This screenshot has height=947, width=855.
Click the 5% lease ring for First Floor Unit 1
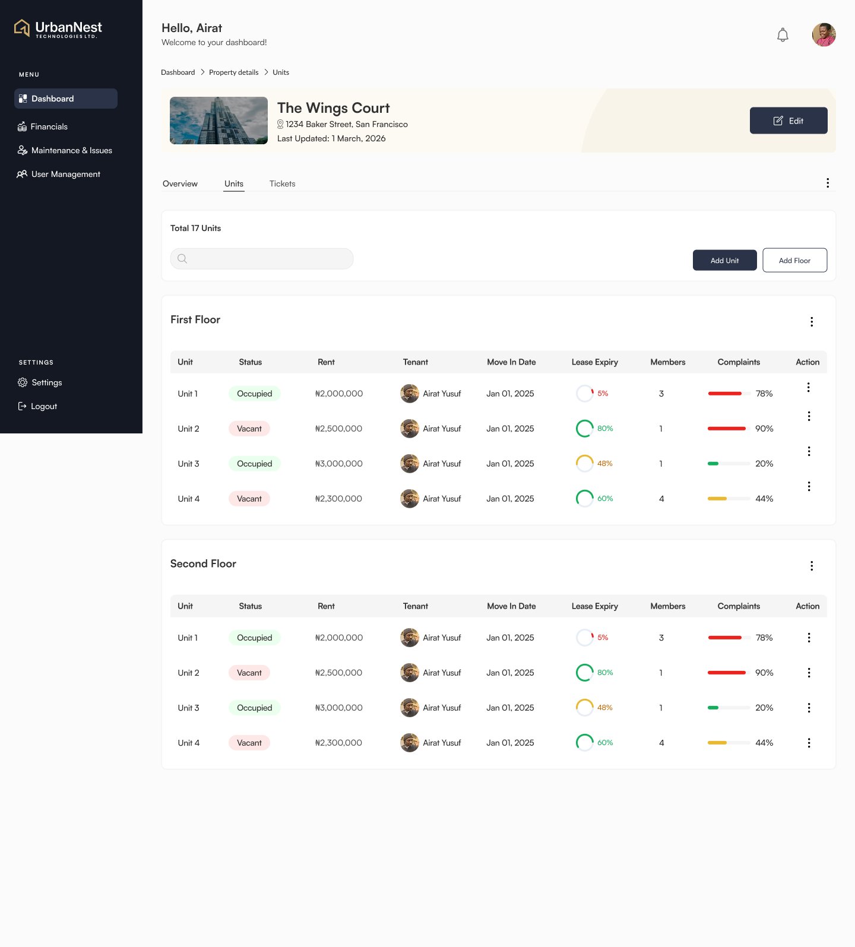(x=585, y=394)
